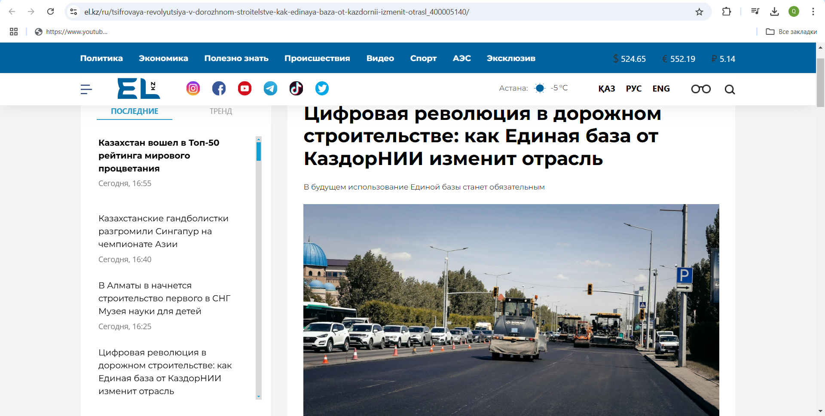Switch site language to ENG

coord(661,89)
